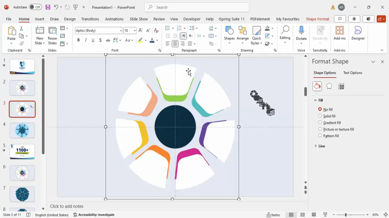Image resolution: width=389 pixels, height=218 pixels.
Task: Select Picture or texture fill option
Action: pyautogui.click(x=336, y=129)
